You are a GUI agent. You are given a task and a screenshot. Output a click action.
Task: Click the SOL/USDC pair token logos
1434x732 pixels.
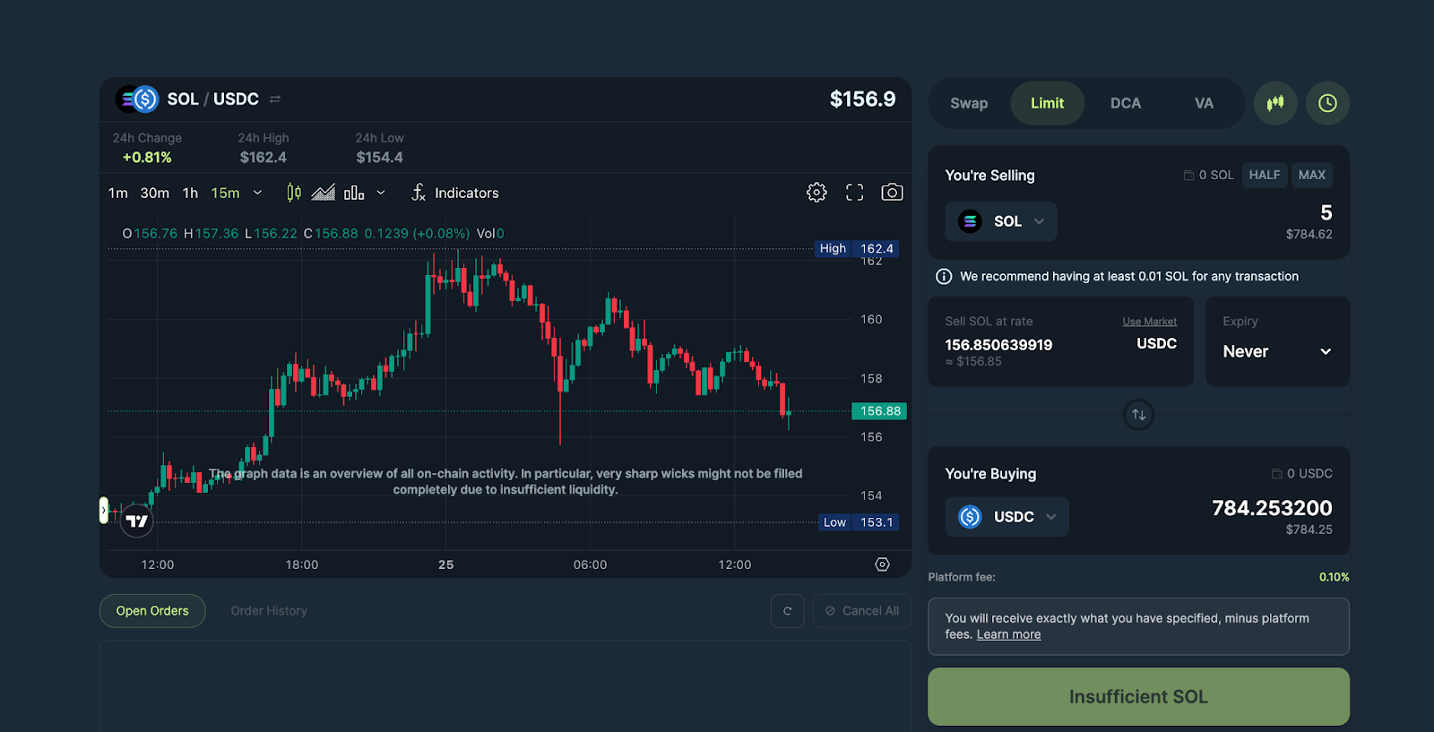[138, 99]
